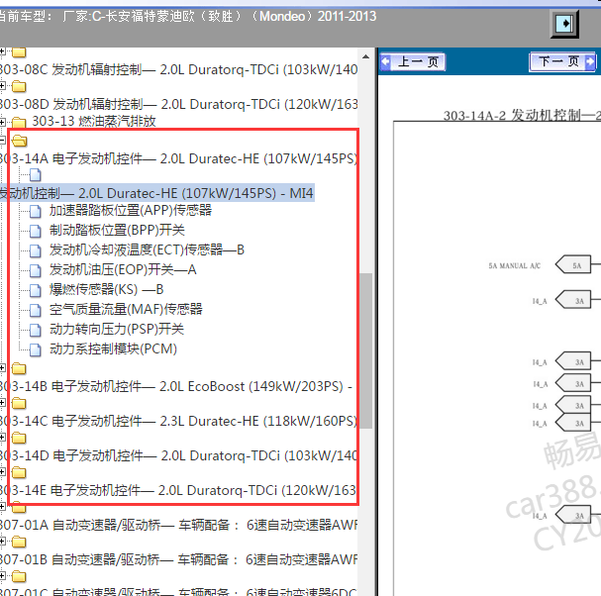Open 爆燃传感器(KS) —B page
The width and height of the screenshot is (601, 596).
[106, 289]
